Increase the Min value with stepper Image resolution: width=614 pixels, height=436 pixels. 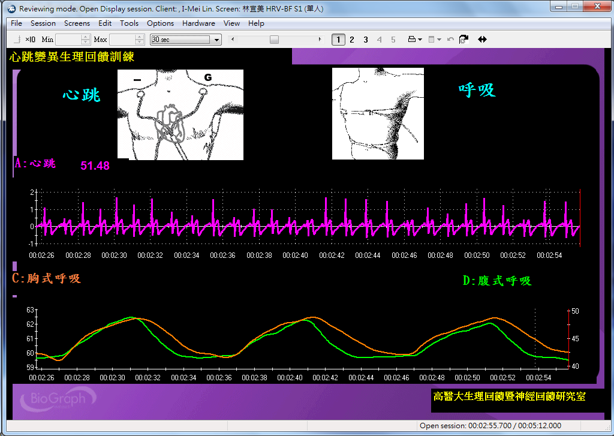(86, 37)
